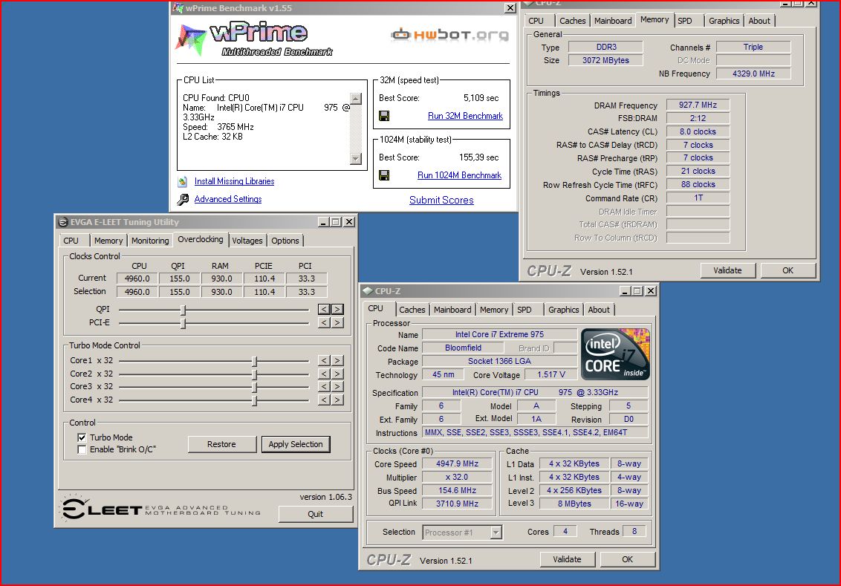
Task: Raise Core3 turbo multiplier with right arrow
Action: [337, 386]
